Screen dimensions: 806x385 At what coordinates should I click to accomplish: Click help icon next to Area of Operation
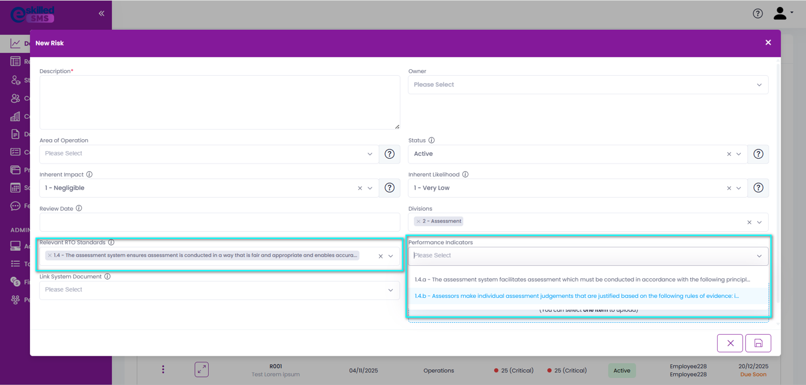click(x=389, y=154)
